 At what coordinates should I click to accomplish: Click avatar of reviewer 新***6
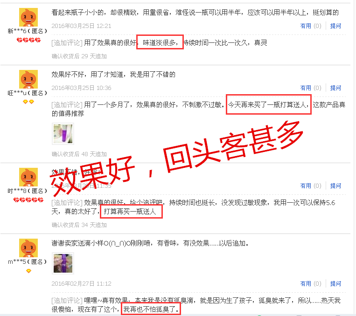[28, 17]
